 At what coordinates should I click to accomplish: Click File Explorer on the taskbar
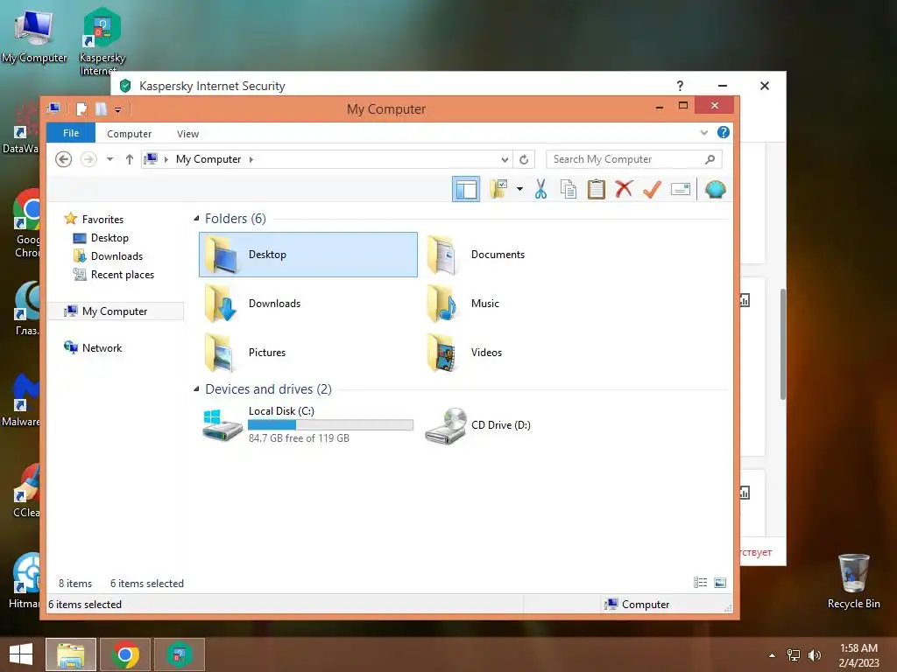[x=71, y=654]
